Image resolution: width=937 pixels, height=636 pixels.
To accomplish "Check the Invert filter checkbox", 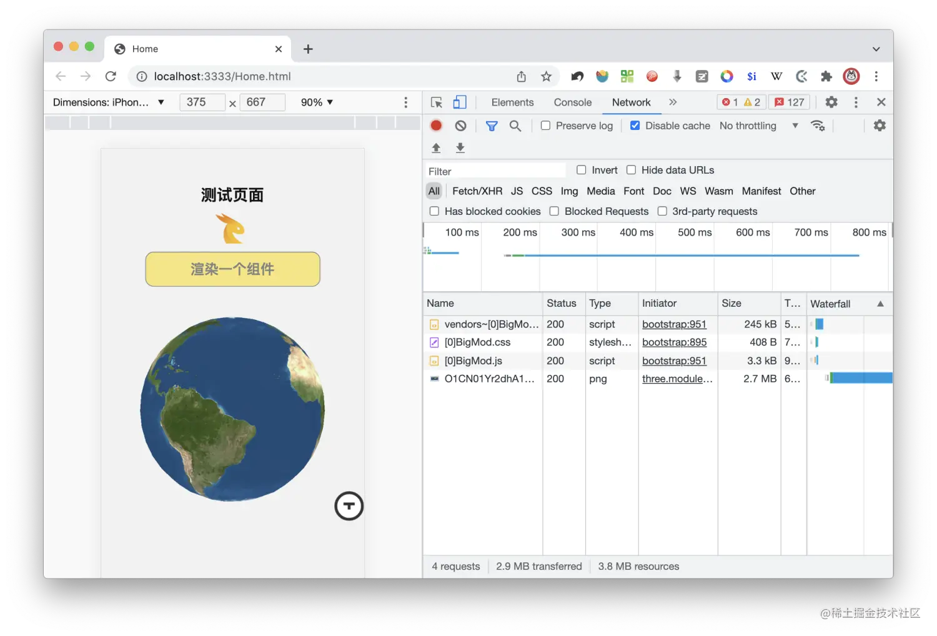I will 581,170.
